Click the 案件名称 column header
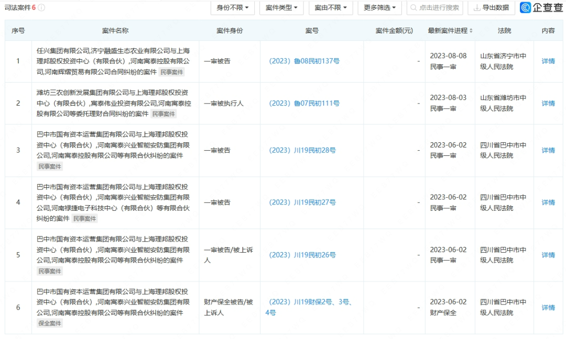Image resolution: width=566 pixels, height=339 pixels. 115,31
